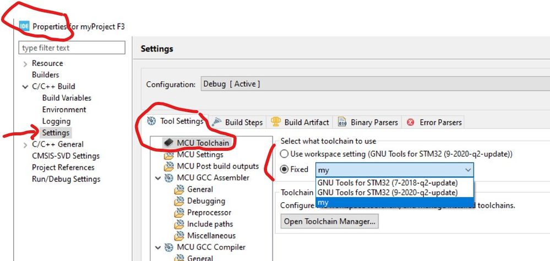Select Project References page
This screenshot has height=261, width=550.
(x=63, y=167)
